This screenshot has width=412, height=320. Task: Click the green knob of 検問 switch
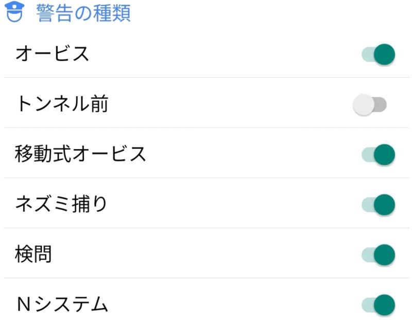[x=384, y=254]
